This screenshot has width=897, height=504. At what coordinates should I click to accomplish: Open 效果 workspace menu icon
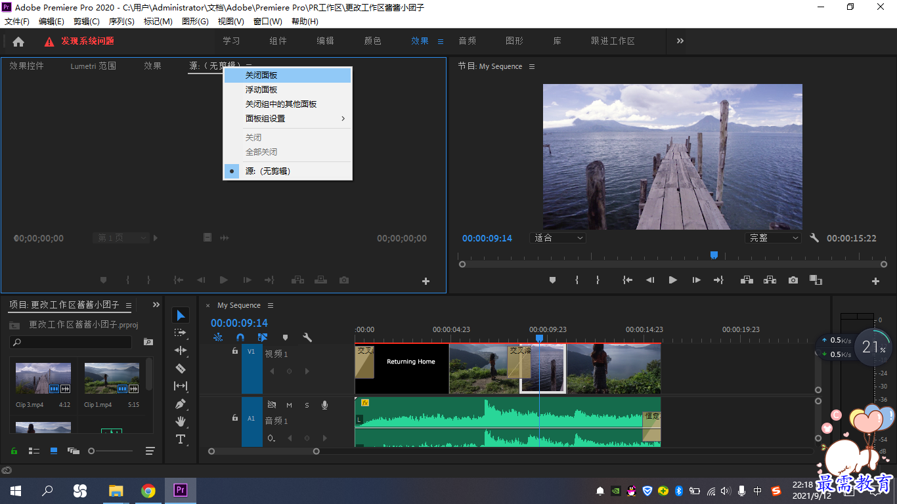(x=441, y=41)
